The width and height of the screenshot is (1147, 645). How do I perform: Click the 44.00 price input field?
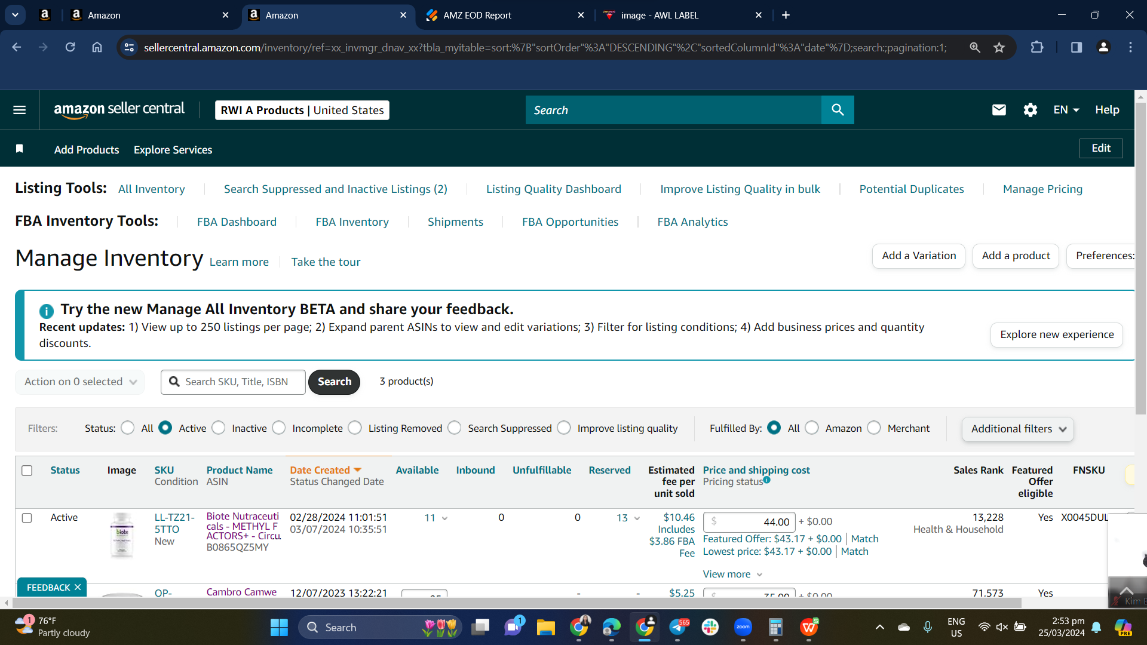[749, 522]
